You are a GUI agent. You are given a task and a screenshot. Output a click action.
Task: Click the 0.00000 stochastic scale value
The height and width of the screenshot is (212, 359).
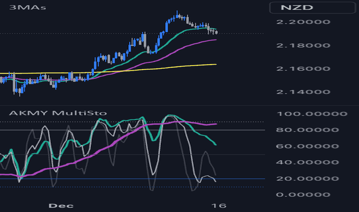click(x=303, y=195)
